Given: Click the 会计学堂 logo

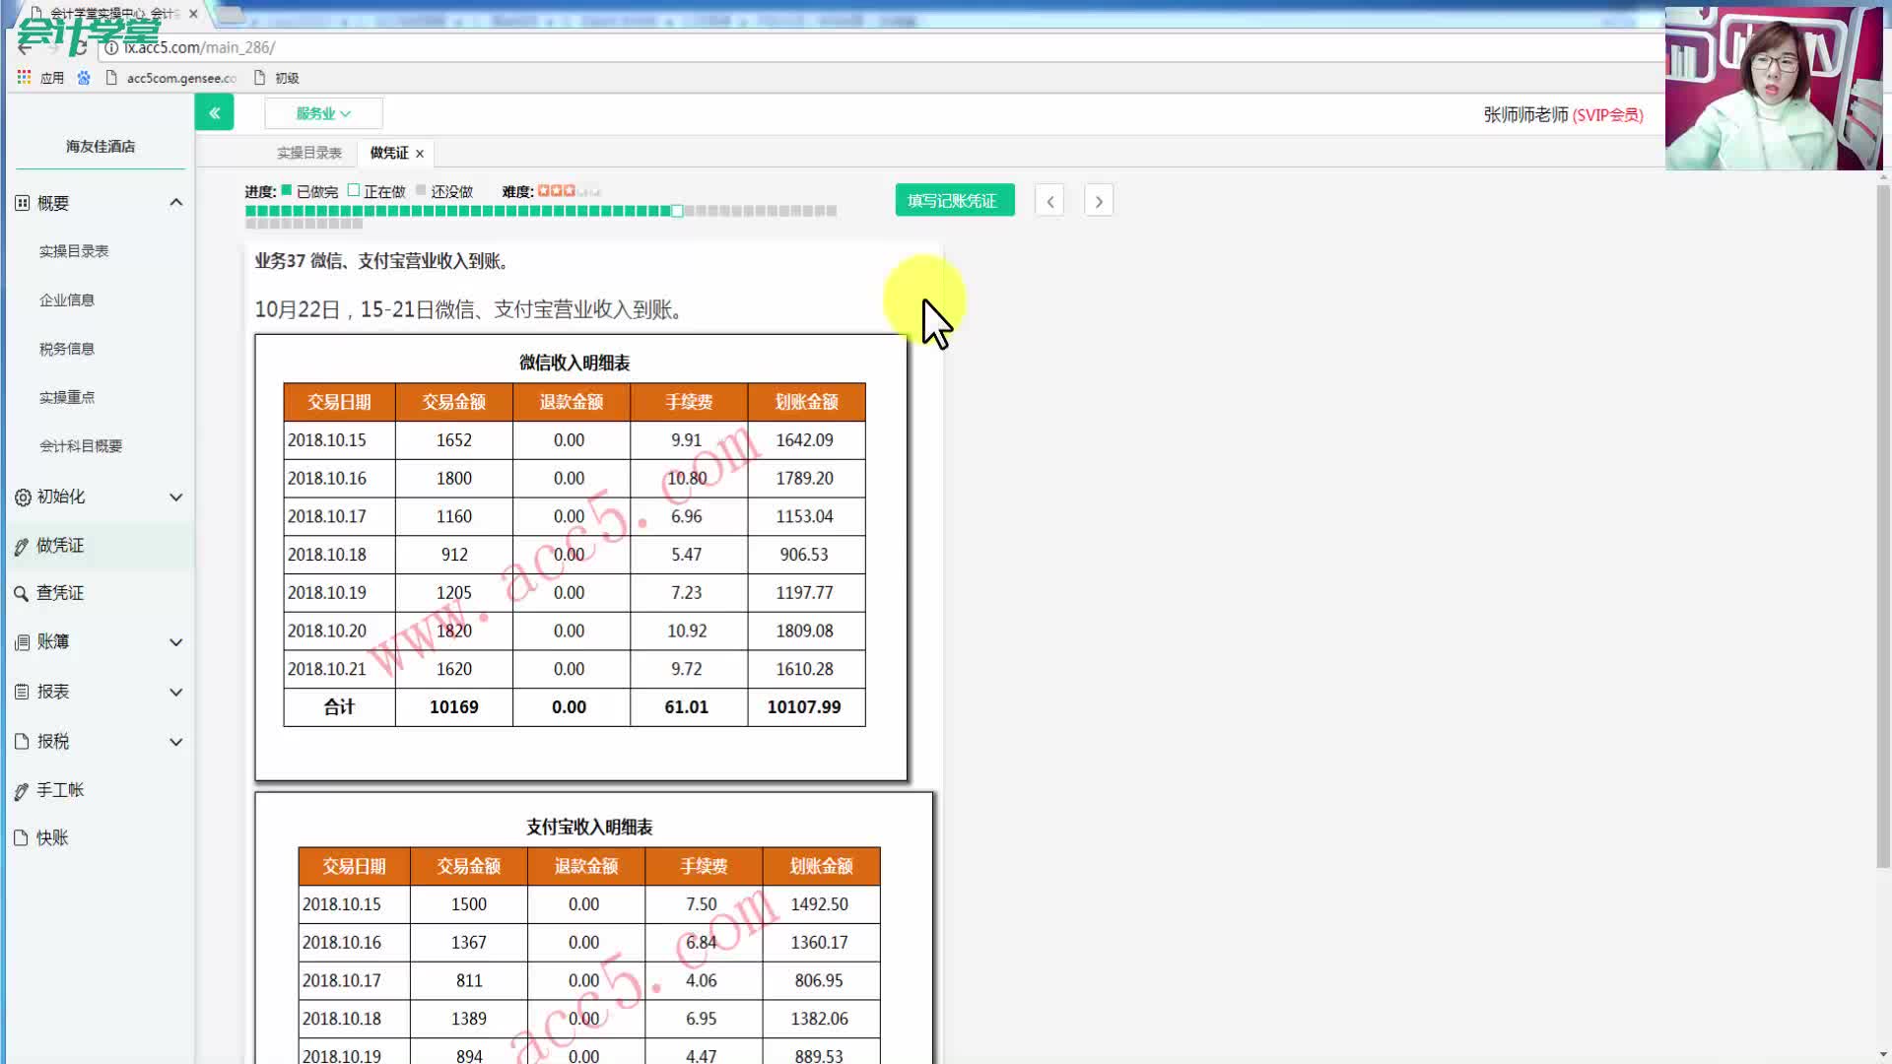Looking at the screenshot, I should click(x=87, y=33).
